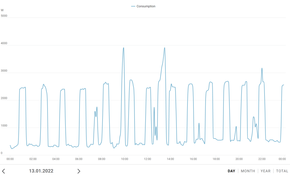The image size is (290, 175).
Task: Click the 5000 W axis label
Action: 4,16
